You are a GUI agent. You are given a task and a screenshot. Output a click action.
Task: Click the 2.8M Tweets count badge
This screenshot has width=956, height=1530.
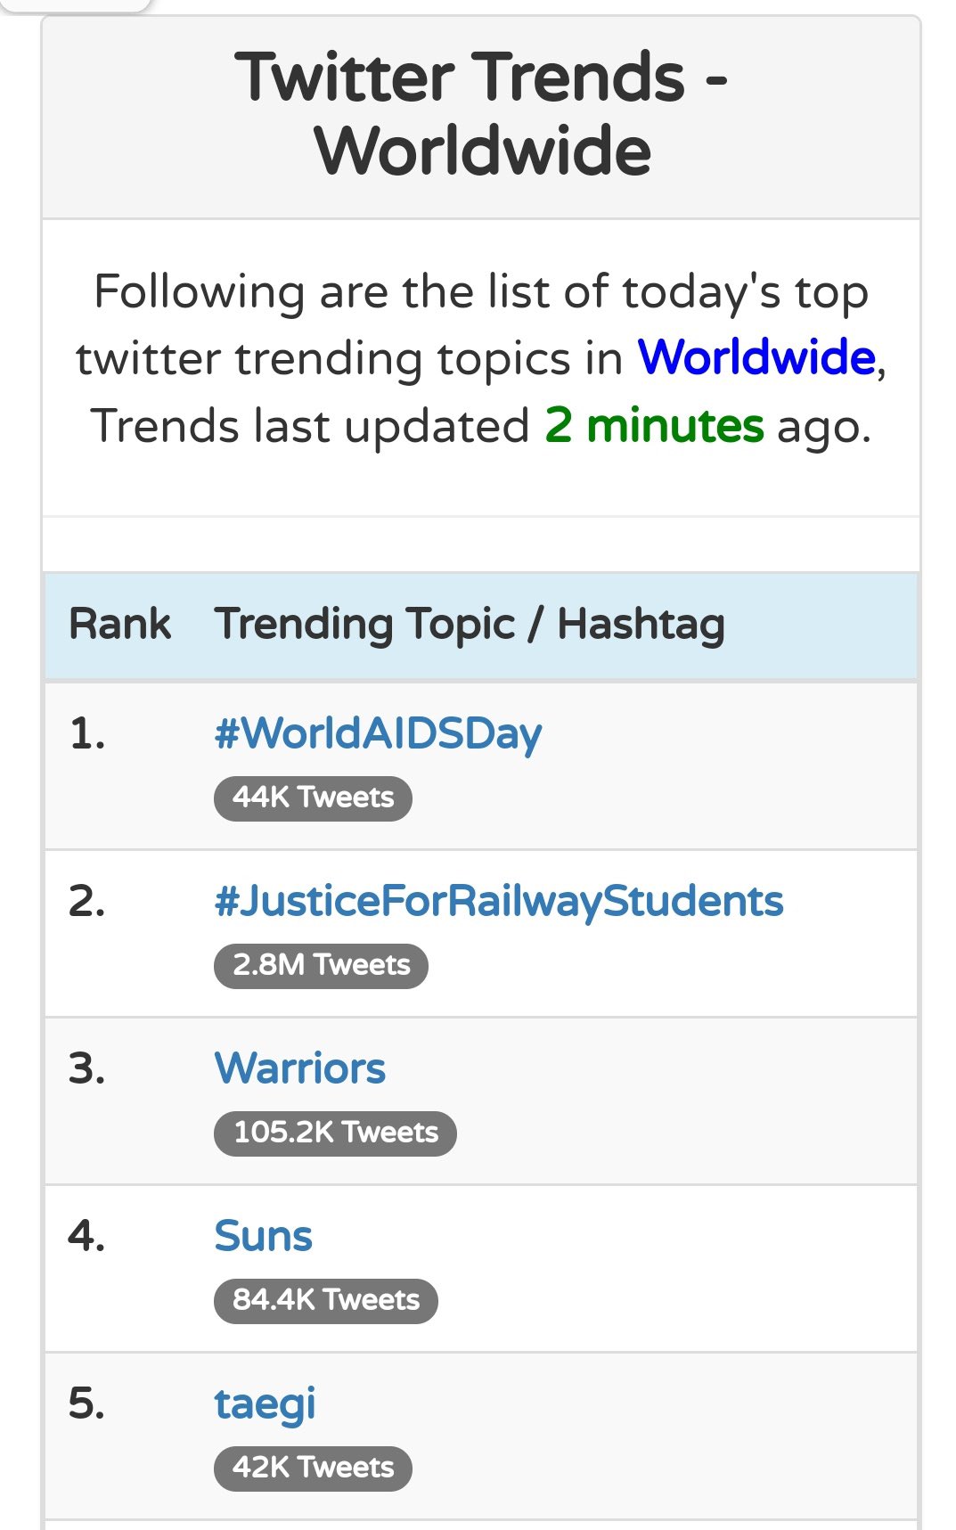pyautogui.click(x=321, y=965)
